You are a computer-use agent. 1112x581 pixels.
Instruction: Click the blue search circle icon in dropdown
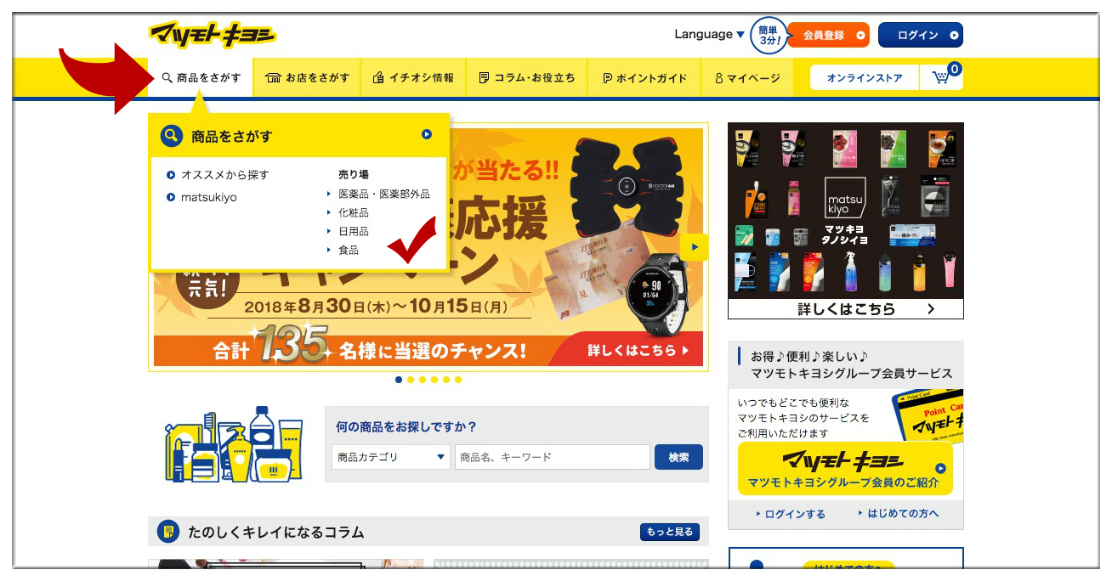172,136
